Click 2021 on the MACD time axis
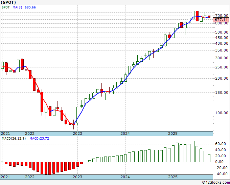230x185 pixels. point(5,177)
